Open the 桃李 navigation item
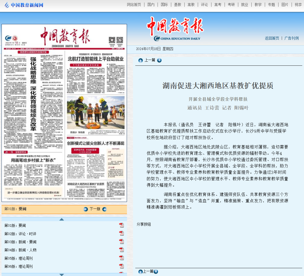Viewport: 304px width, 276px height. [x=298, y=5]
